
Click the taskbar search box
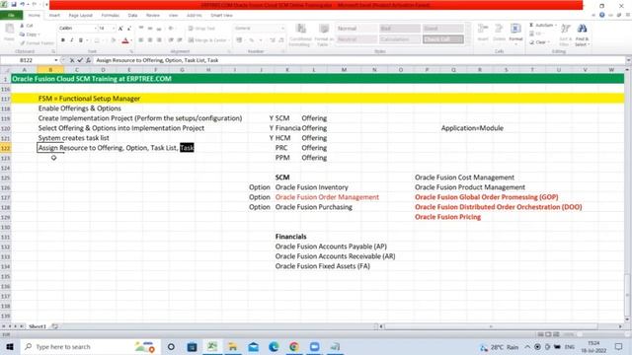coord(91,346)
